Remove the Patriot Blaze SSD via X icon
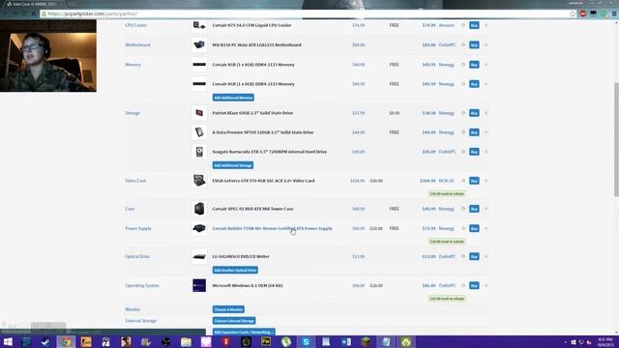Screen dimensions: 619x348 [x=486, y=113]
